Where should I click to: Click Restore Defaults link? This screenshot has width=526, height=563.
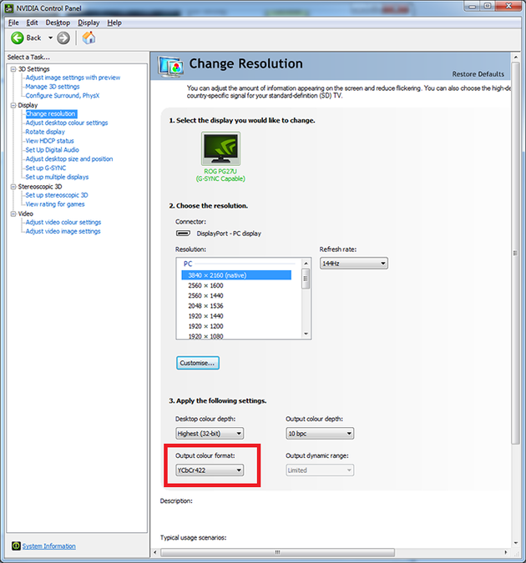point(478,74)
